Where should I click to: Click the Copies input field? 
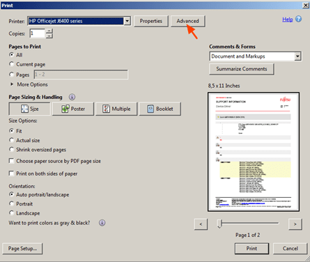(x=38, y=33)
